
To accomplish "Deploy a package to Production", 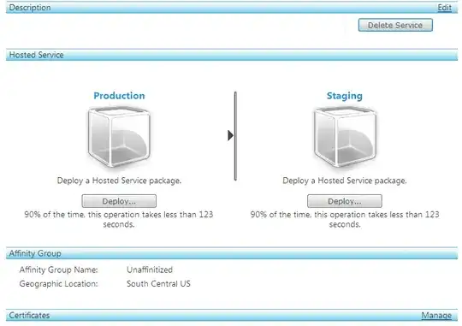I will coord(119,201).
